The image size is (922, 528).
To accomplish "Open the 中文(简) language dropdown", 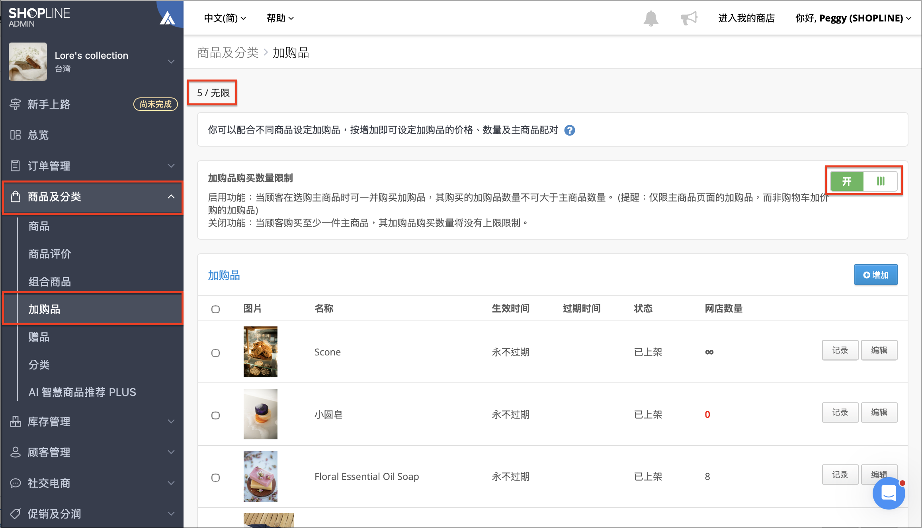I will coord(225,18).
